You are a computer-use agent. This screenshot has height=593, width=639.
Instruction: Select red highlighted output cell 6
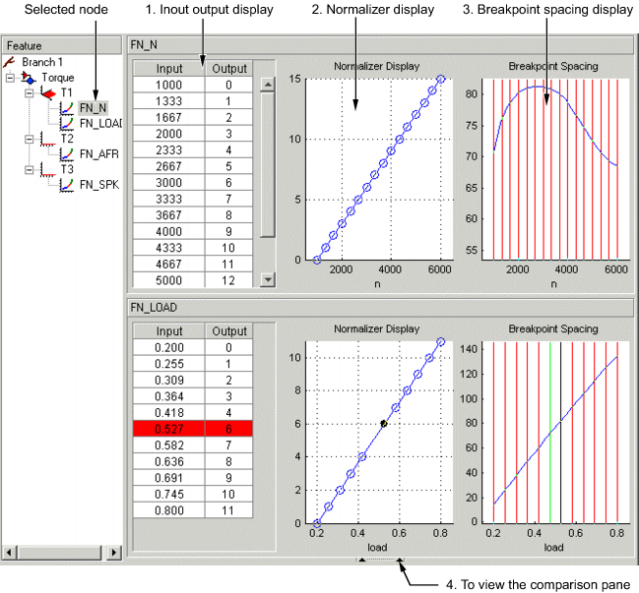(x=228, y=429)
